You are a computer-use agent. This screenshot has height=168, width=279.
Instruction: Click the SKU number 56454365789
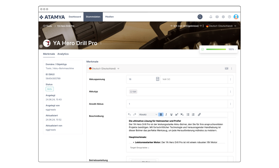tap(53, 78)
